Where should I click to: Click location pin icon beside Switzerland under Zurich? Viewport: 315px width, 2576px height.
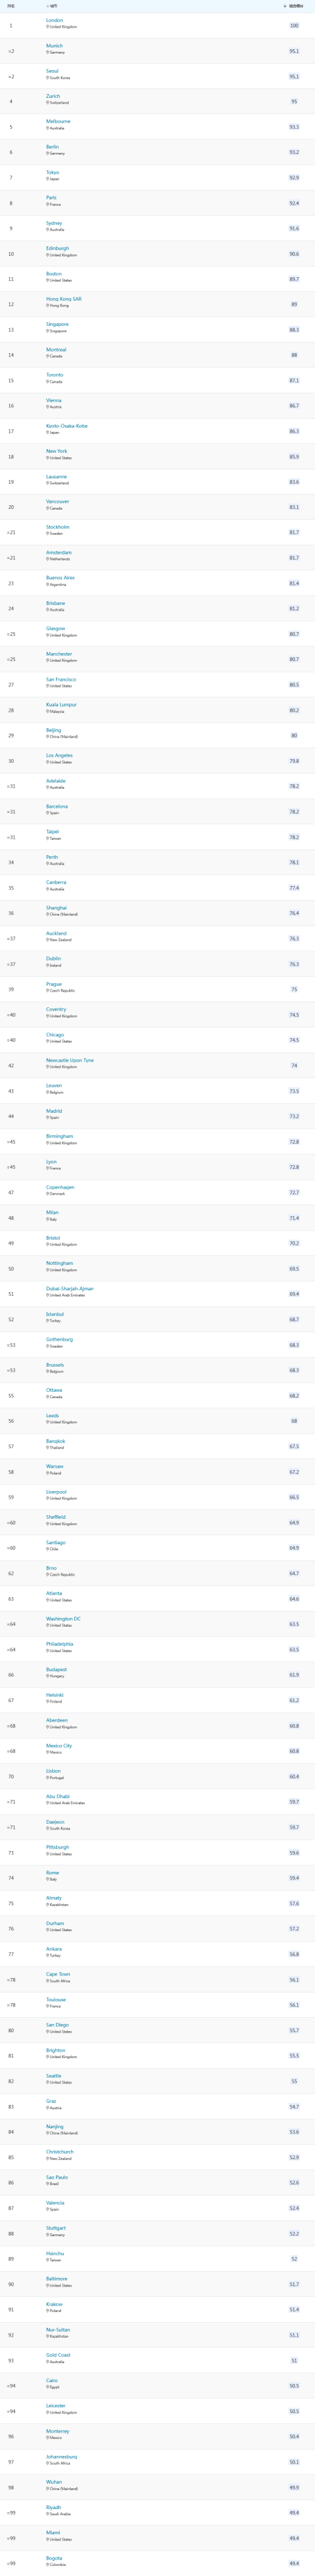pyautogui.click(x=48, y=103)
